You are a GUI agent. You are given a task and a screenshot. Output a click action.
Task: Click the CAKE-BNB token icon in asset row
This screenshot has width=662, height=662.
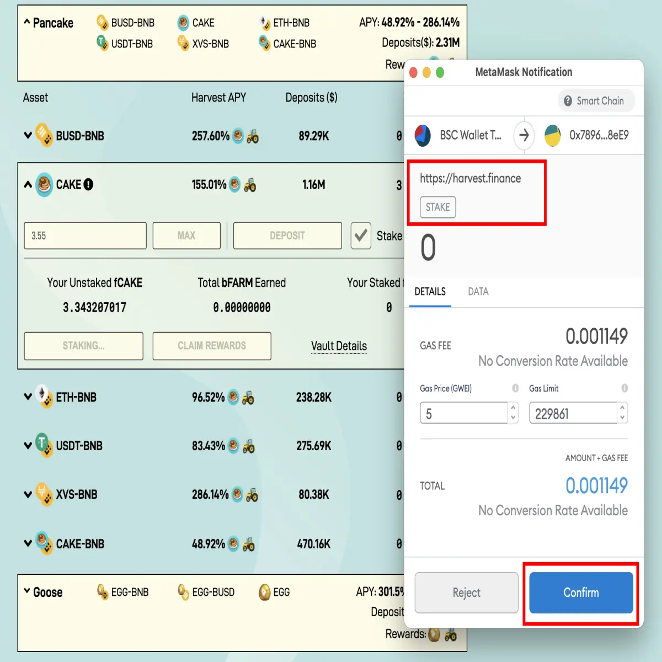pos(44,543)
